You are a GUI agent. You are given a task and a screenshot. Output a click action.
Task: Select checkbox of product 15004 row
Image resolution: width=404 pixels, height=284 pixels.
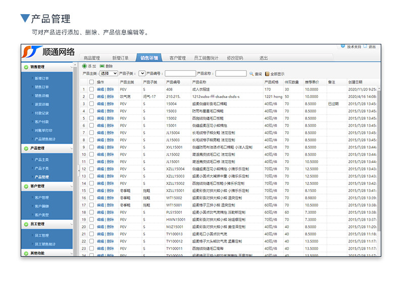(91, 104)
